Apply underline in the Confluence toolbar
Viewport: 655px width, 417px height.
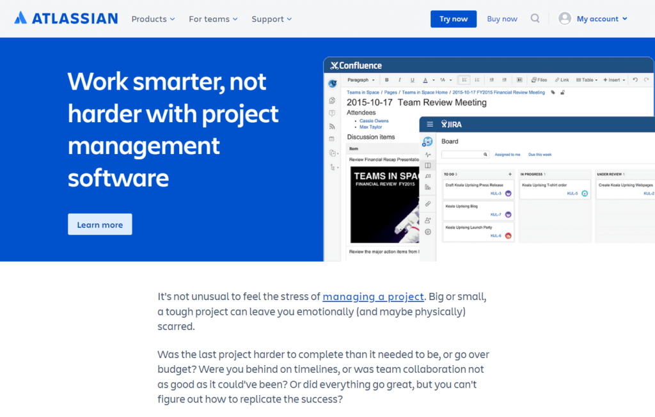(x=413, y=80)
